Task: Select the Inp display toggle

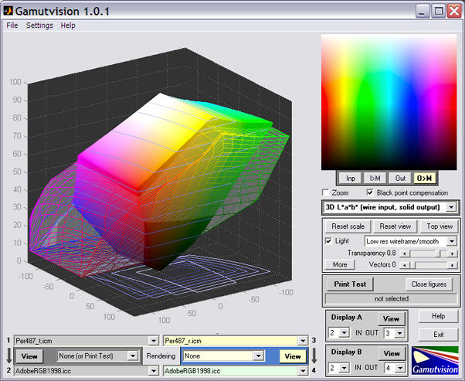Action: [350, 179]
